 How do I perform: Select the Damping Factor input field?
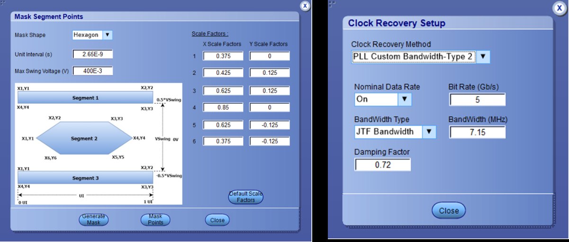tap(382, 164)
